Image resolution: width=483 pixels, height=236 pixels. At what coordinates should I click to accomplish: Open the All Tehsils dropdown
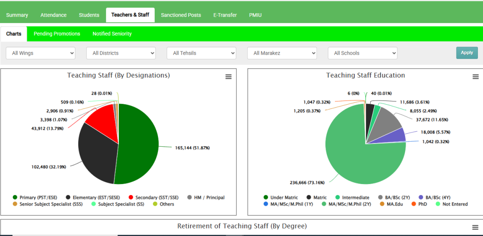[201, 53]
